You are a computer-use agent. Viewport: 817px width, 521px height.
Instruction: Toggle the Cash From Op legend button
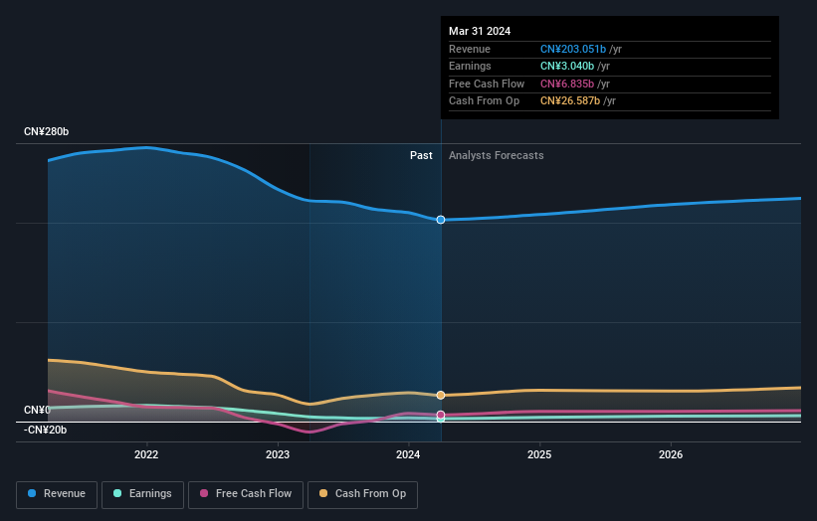click(x=362, y=494)
